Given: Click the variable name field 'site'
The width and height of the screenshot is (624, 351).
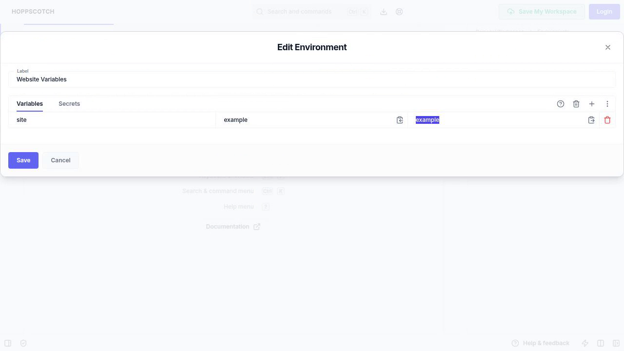Looking at the screenshot, I should pos(112,120).
